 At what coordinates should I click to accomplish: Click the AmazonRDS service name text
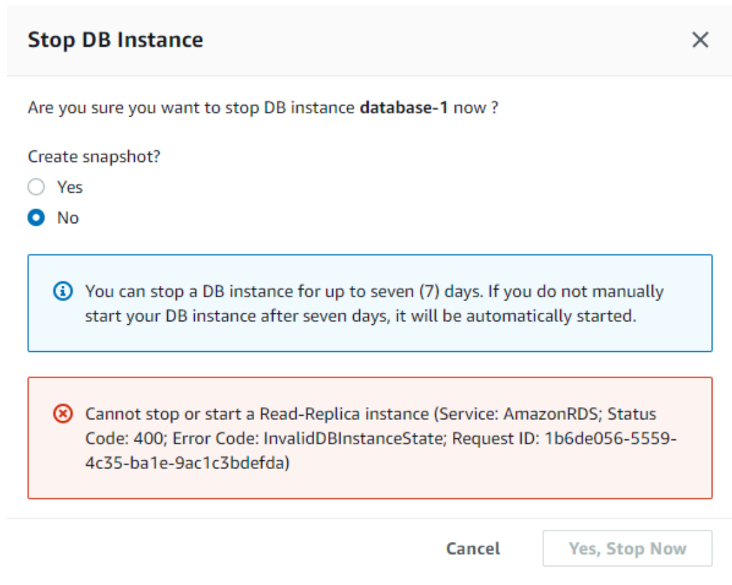click(551, 414)
